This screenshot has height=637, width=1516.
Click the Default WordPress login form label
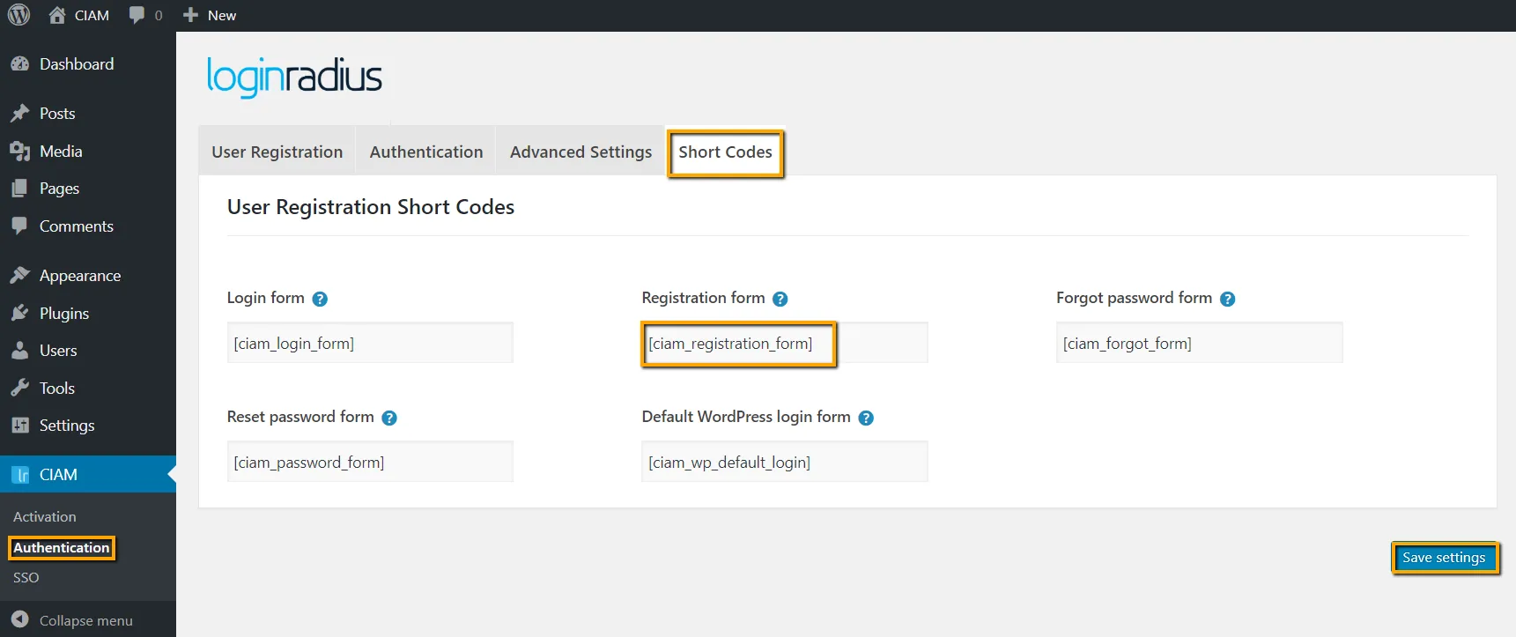tap(746, 417)
